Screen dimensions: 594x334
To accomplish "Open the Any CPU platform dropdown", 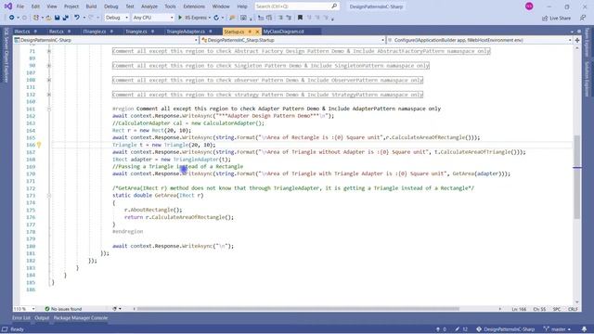I will tap(152, 18).
